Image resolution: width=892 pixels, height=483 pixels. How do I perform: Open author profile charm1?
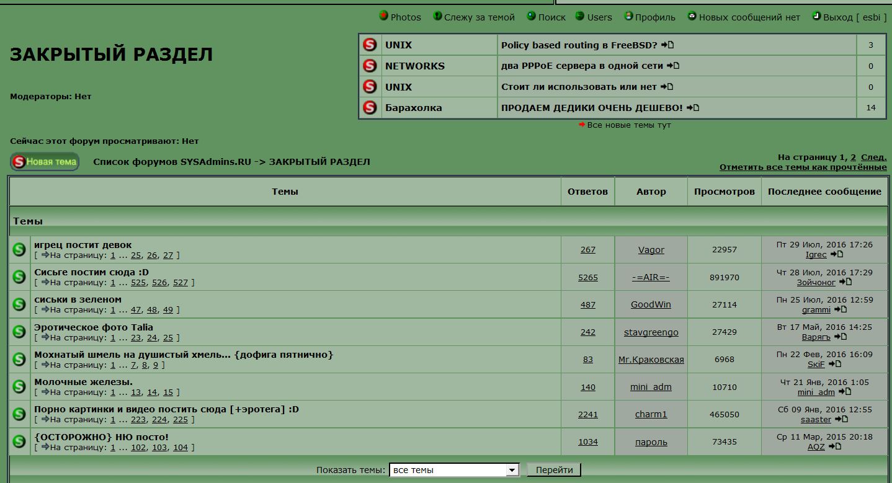coord(651,414)
